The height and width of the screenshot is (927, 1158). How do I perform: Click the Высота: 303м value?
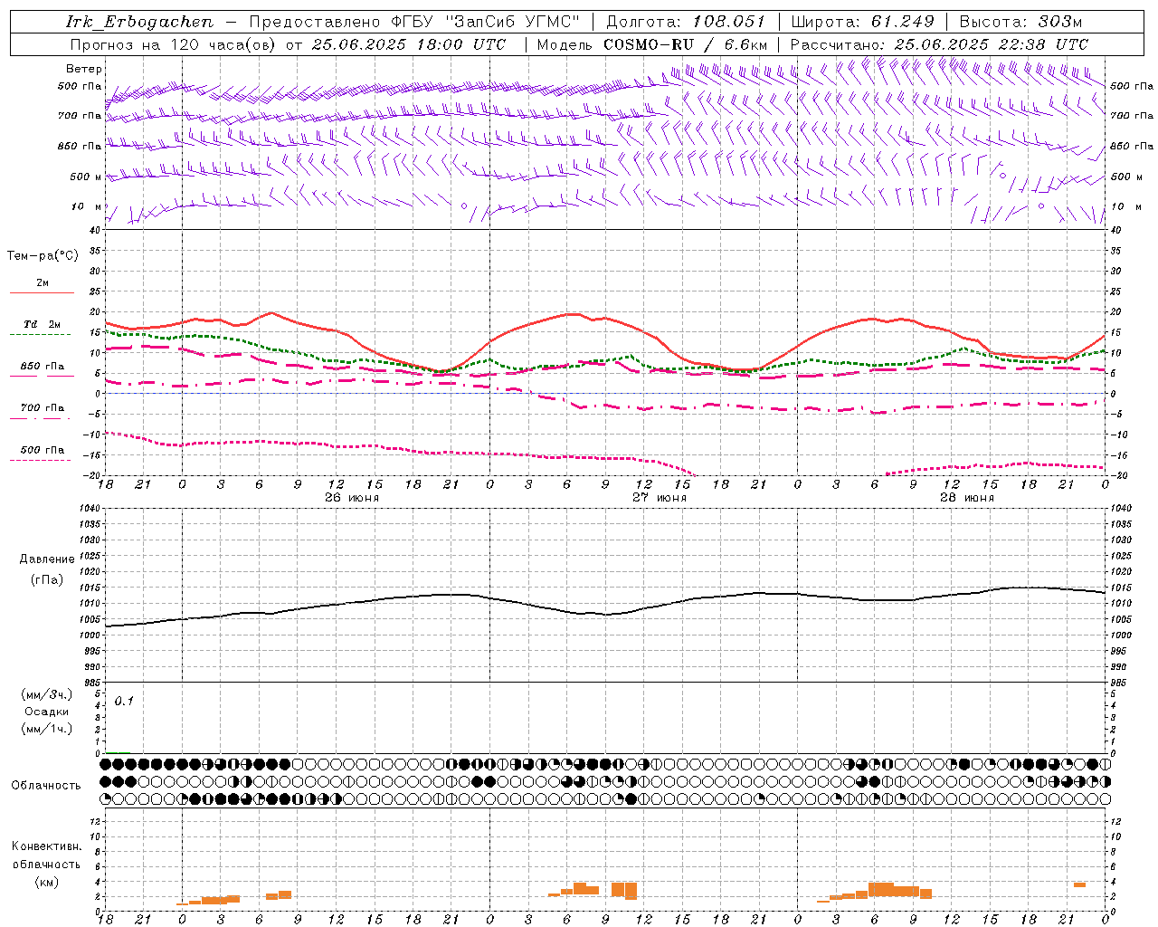(1020, 22)
